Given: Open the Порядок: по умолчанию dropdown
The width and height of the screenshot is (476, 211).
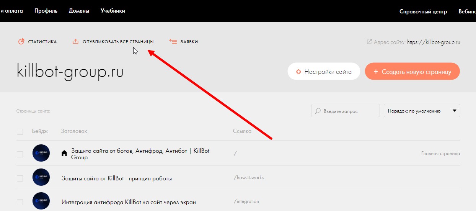Looking at the screenshot, I should tap(422, 111).
